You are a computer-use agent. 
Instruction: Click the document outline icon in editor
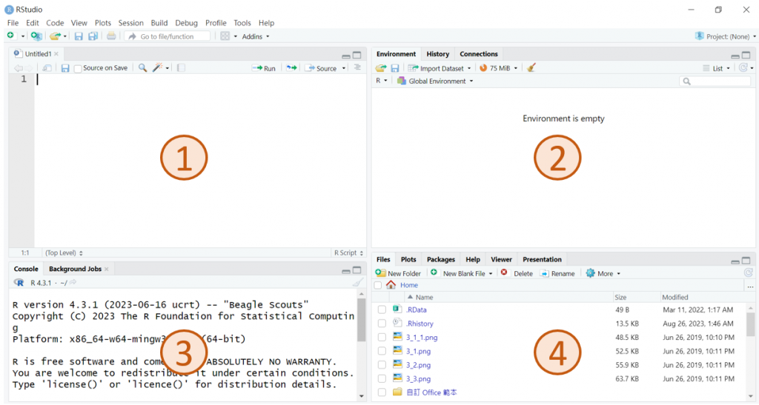pos(357,67)
